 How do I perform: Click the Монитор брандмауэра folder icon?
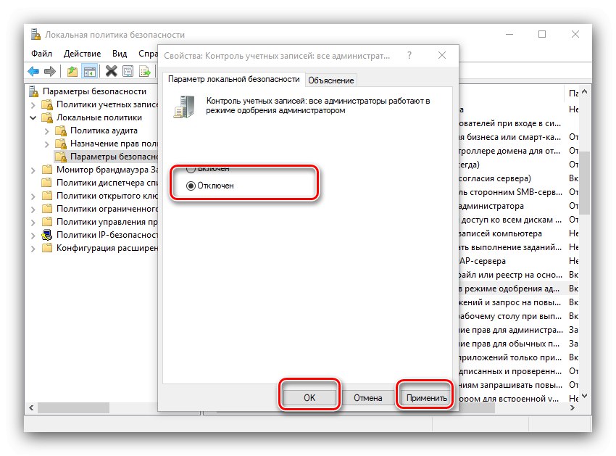coord(47,170)
